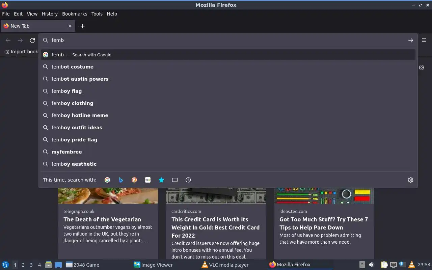Open 'Got Too Much Stuff?' TED article
This screenshot has width=432, height=270.
tap(323, 223)
